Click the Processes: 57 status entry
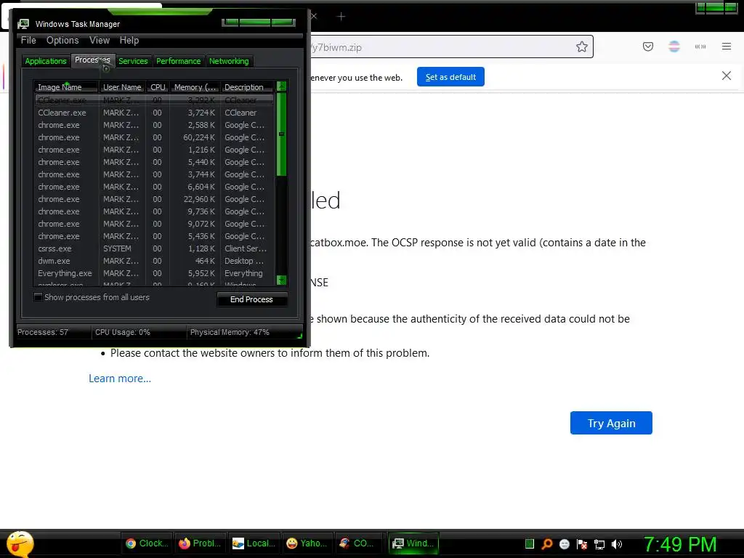 (x=43, y=332)
